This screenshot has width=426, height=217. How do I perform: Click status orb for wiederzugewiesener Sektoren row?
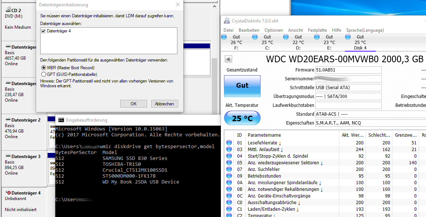point(229,163)
